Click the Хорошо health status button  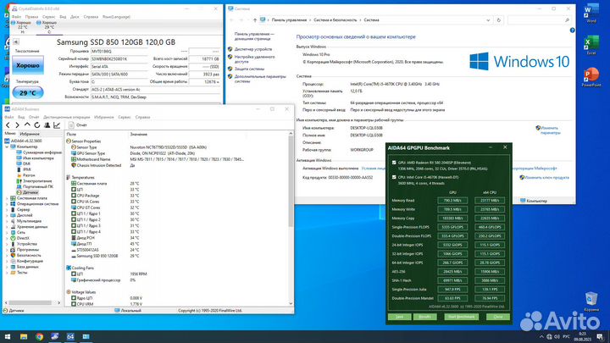[x=28, y=65]
